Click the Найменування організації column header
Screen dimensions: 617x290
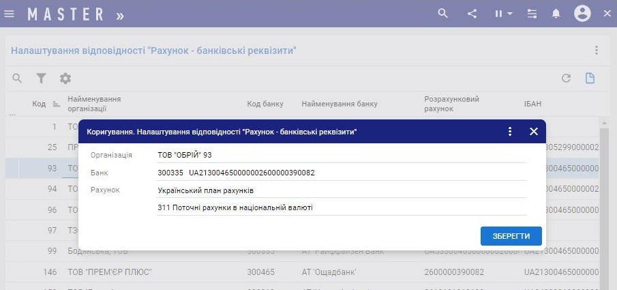point(94,104)
